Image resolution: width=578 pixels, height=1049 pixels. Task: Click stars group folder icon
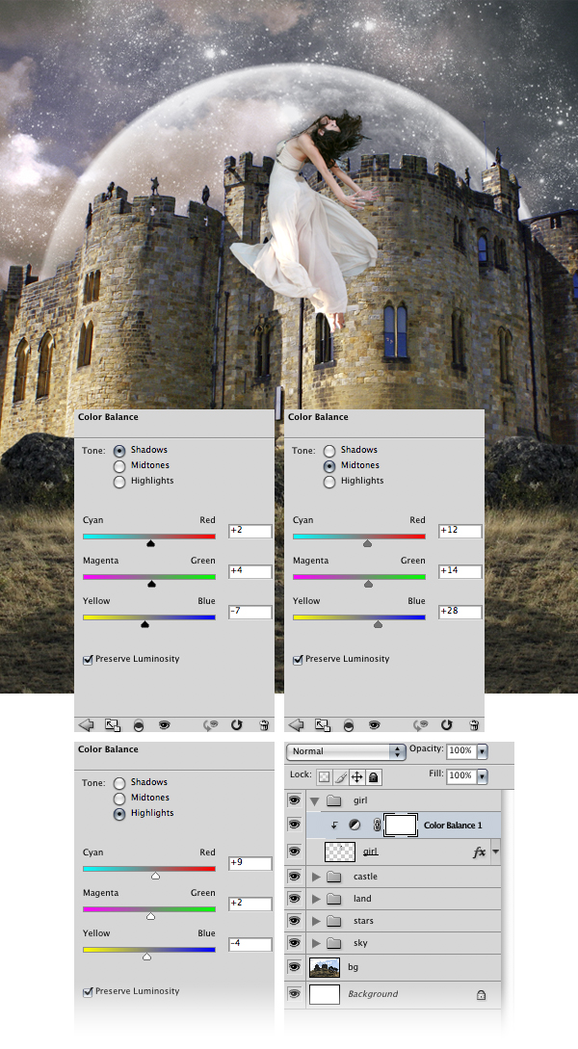click(x=334, y=921)
